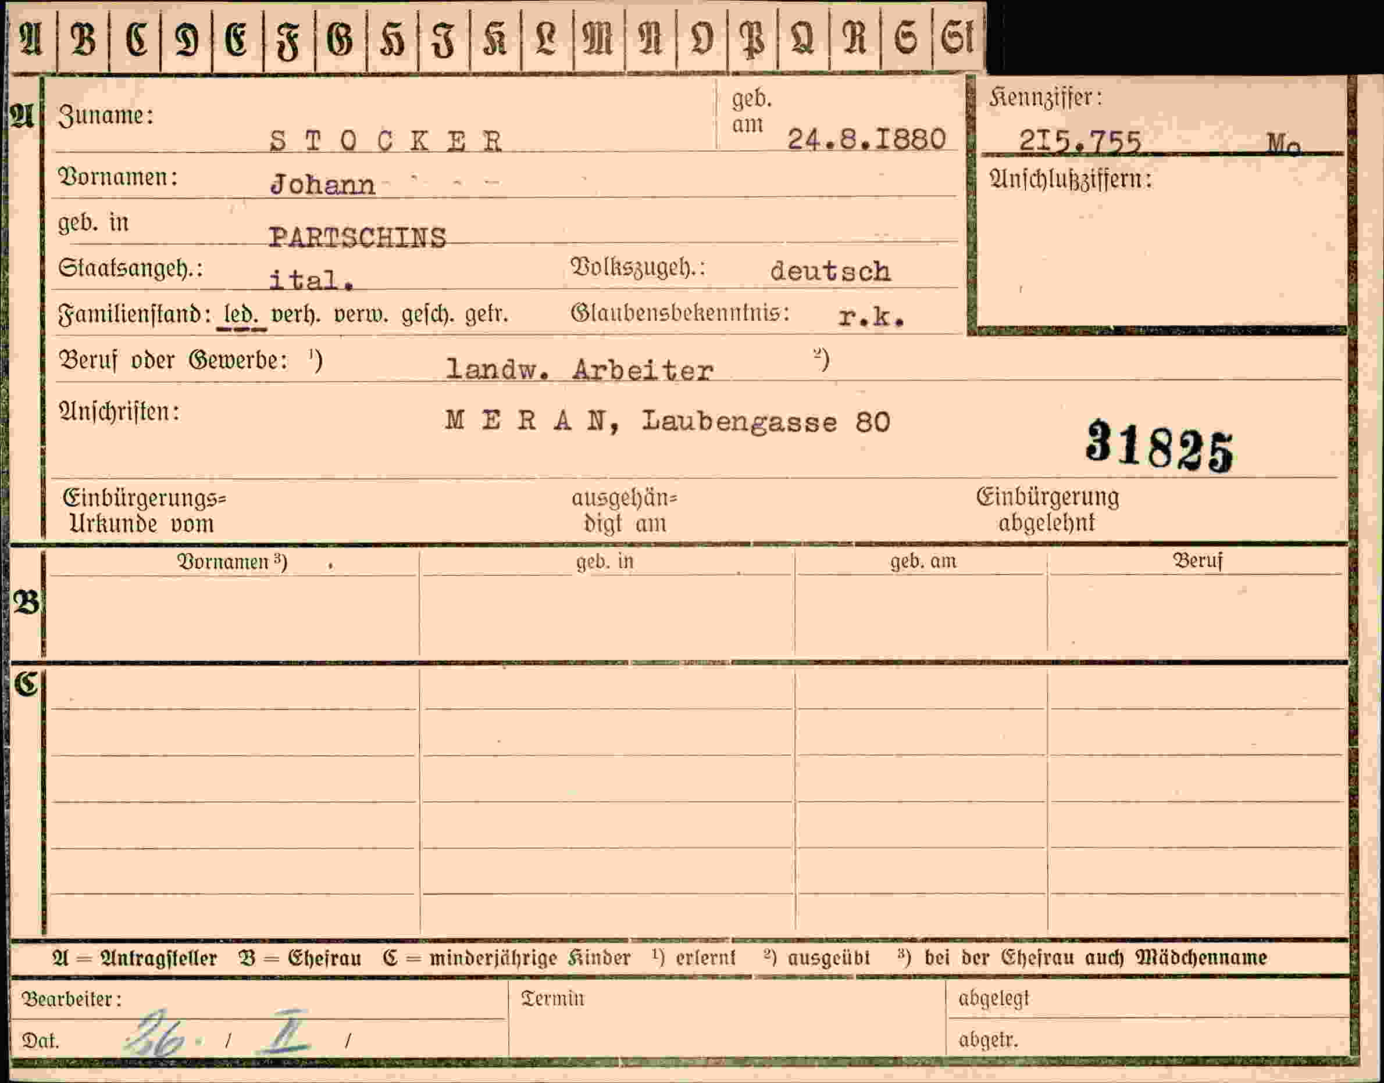Click the Kennziffer number 215.755
1384x1083 pixels.
point(1079,140)
